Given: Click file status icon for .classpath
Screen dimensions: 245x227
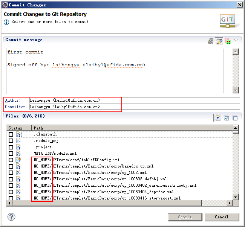Looking at the screenshot, I should pyautogui.click(x=18, y=134).
